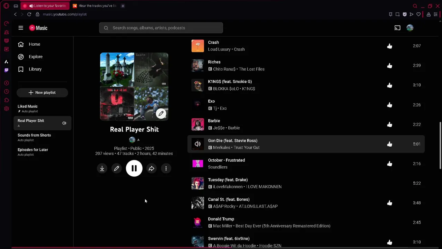The image size is (442, 249).
Task: Toggle the like on Gon Die
Action: pyautogui.click(x=390, y=144)
